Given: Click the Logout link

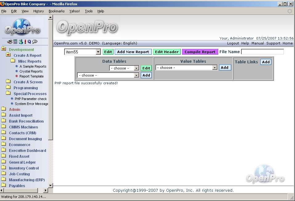Looking at the screenshot, I should pos(233,43).
